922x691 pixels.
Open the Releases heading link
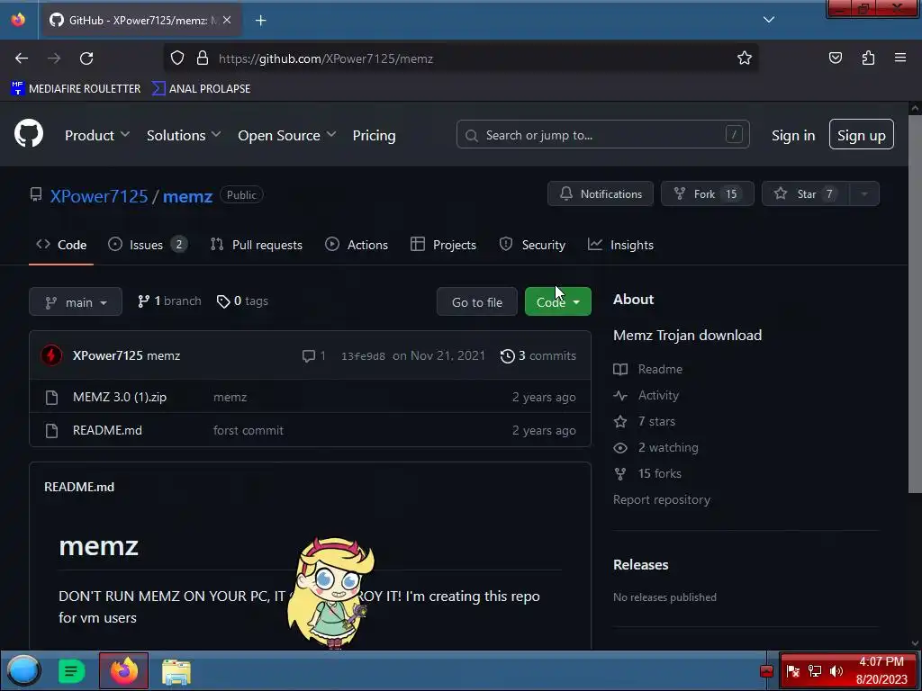[x=640, y=565]
